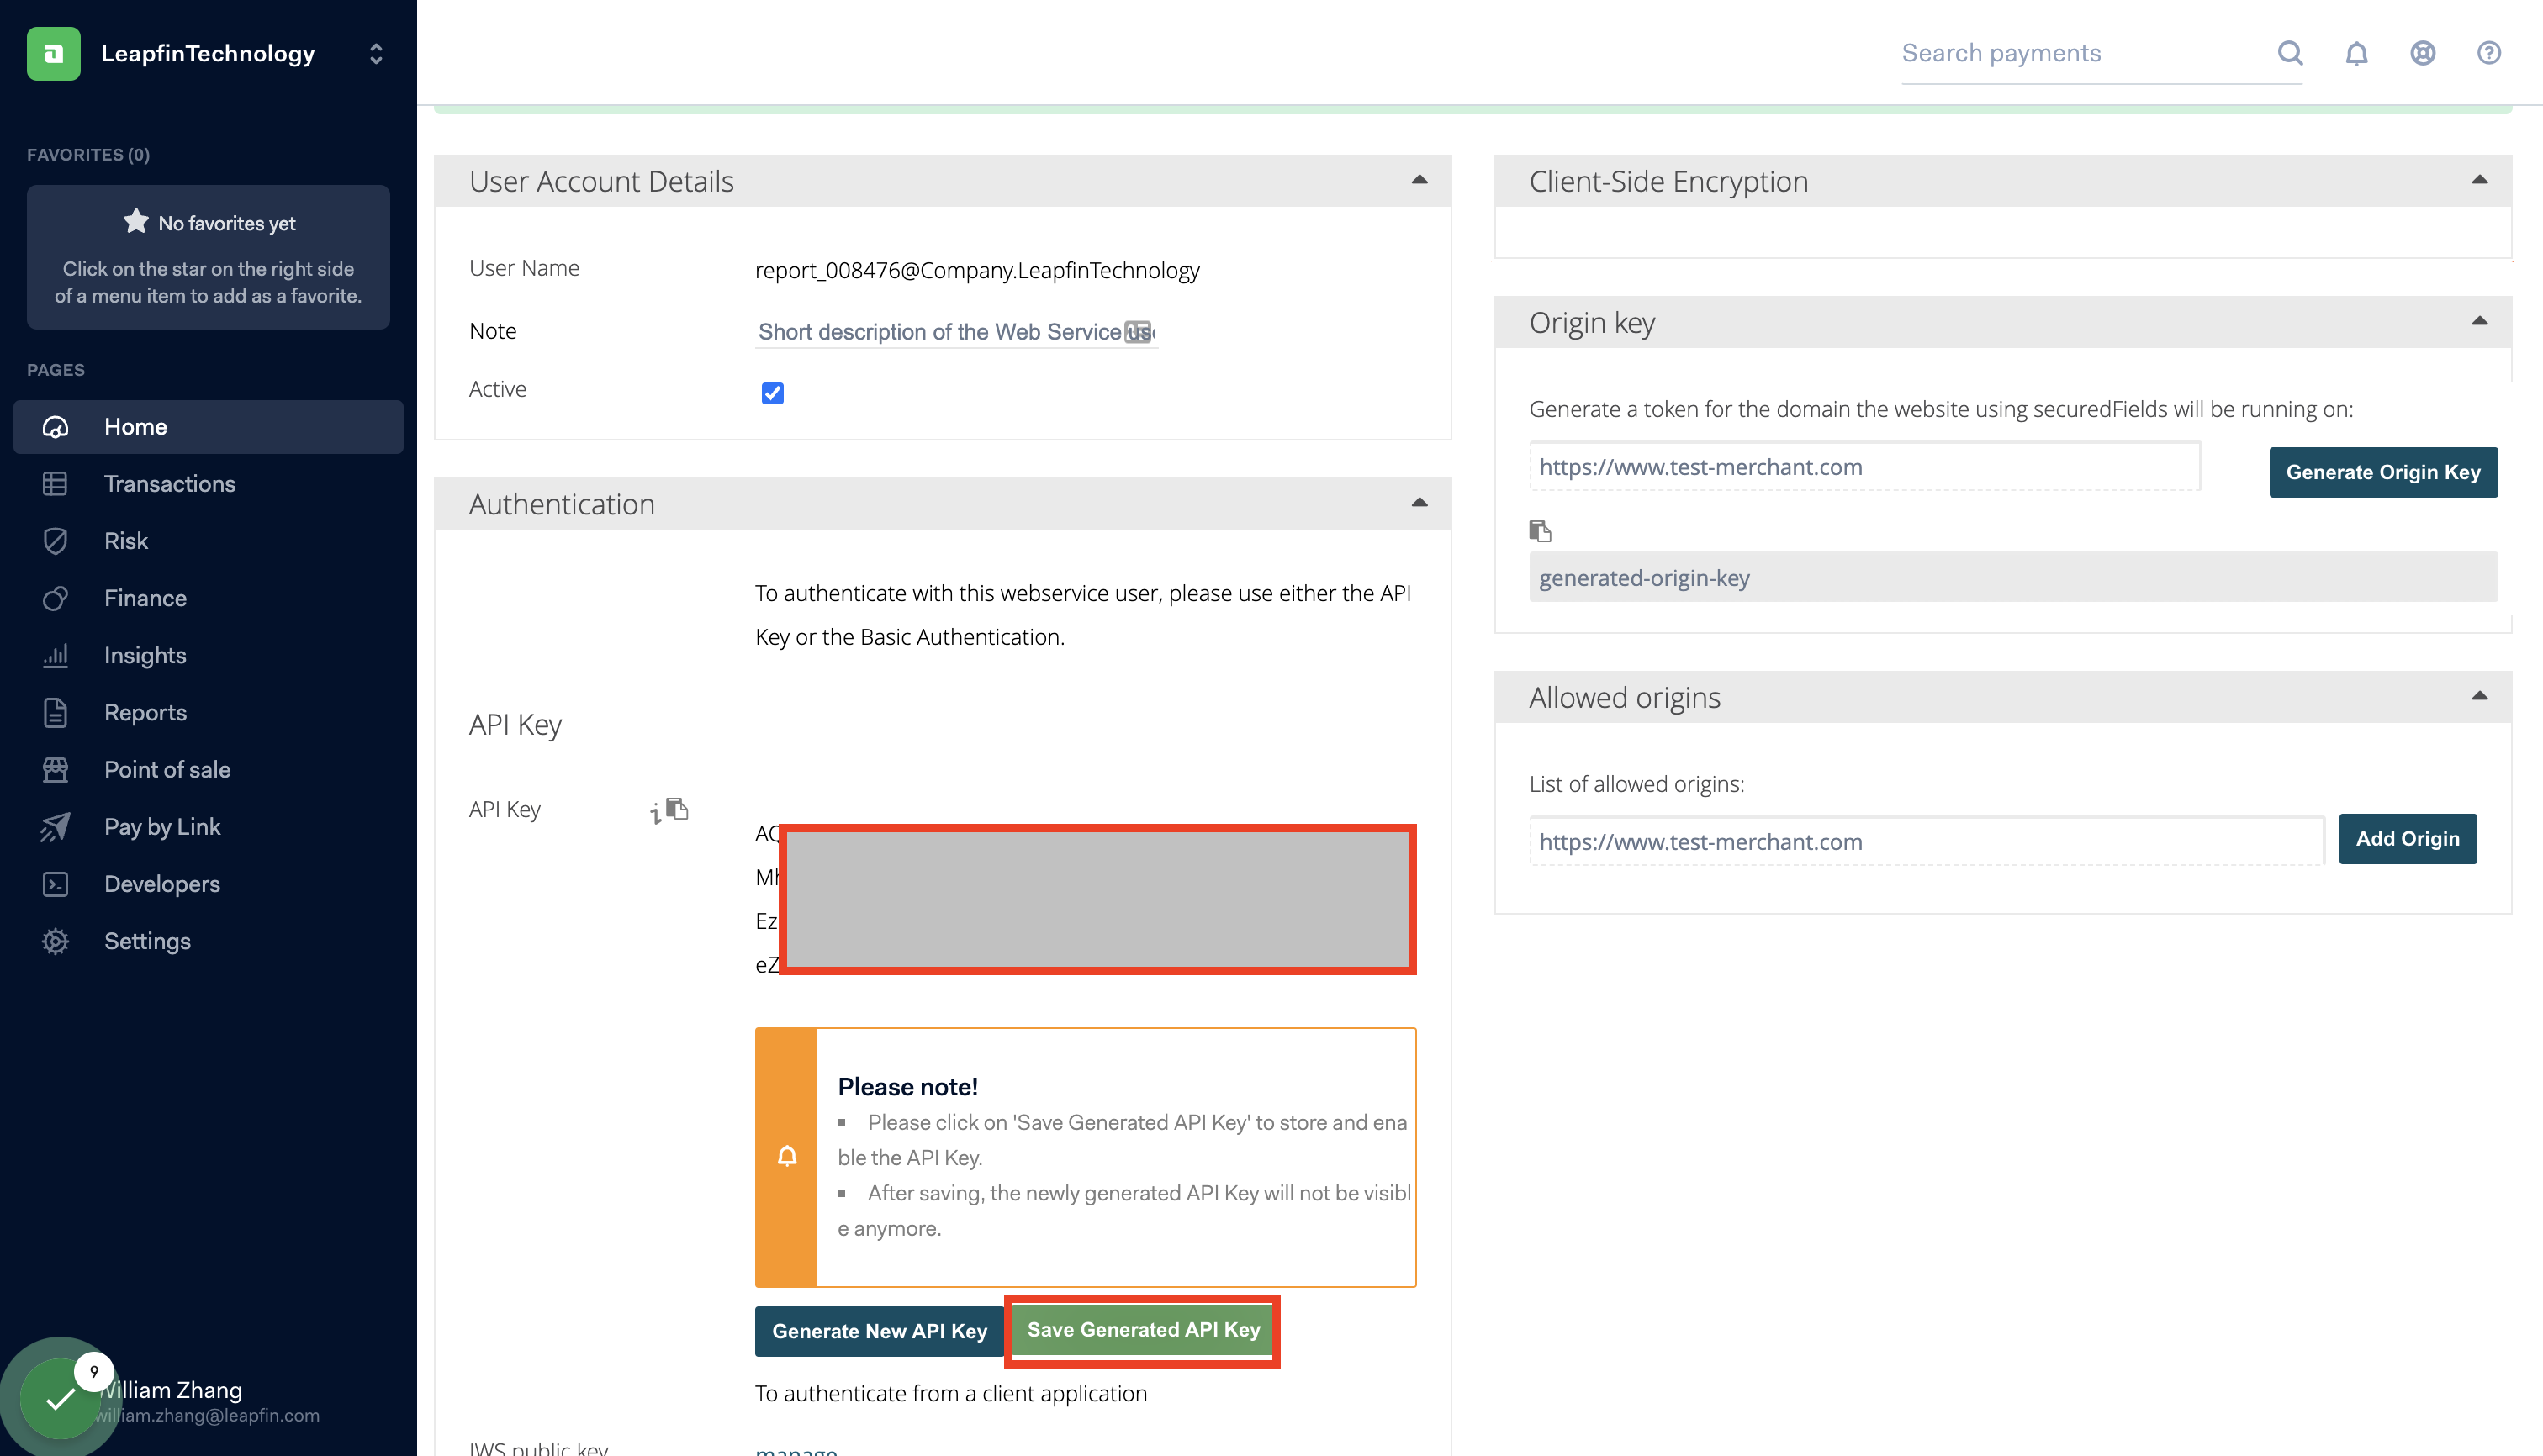2543x1456 pixels.
Task: Copy the API key with the clipboard icon
Action: 679,808
